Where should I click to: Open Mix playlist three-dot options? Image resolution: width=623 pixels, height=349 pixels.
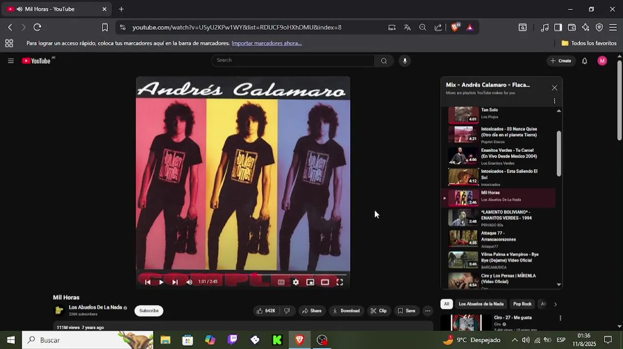(x=555, y=101)
